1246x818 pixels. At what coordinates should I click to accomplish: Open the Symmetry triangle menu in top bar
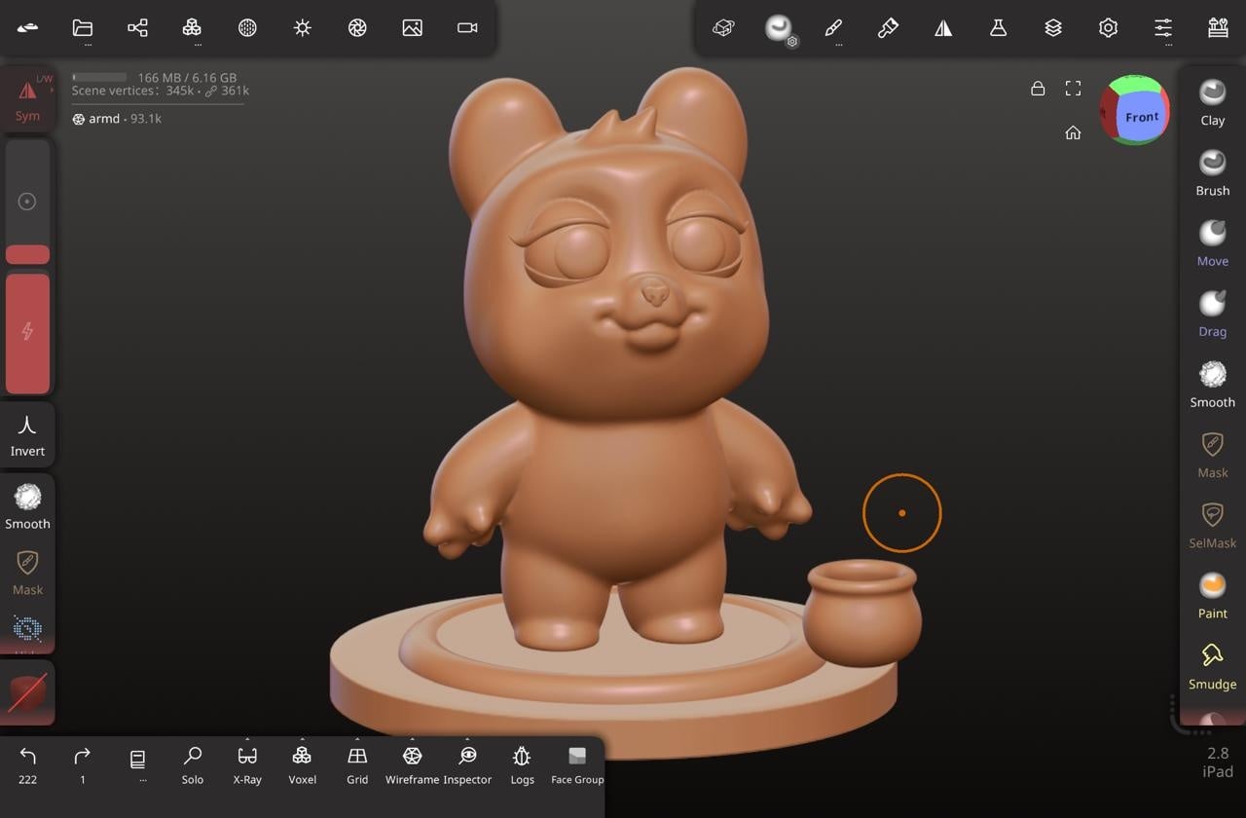[943, 28]
